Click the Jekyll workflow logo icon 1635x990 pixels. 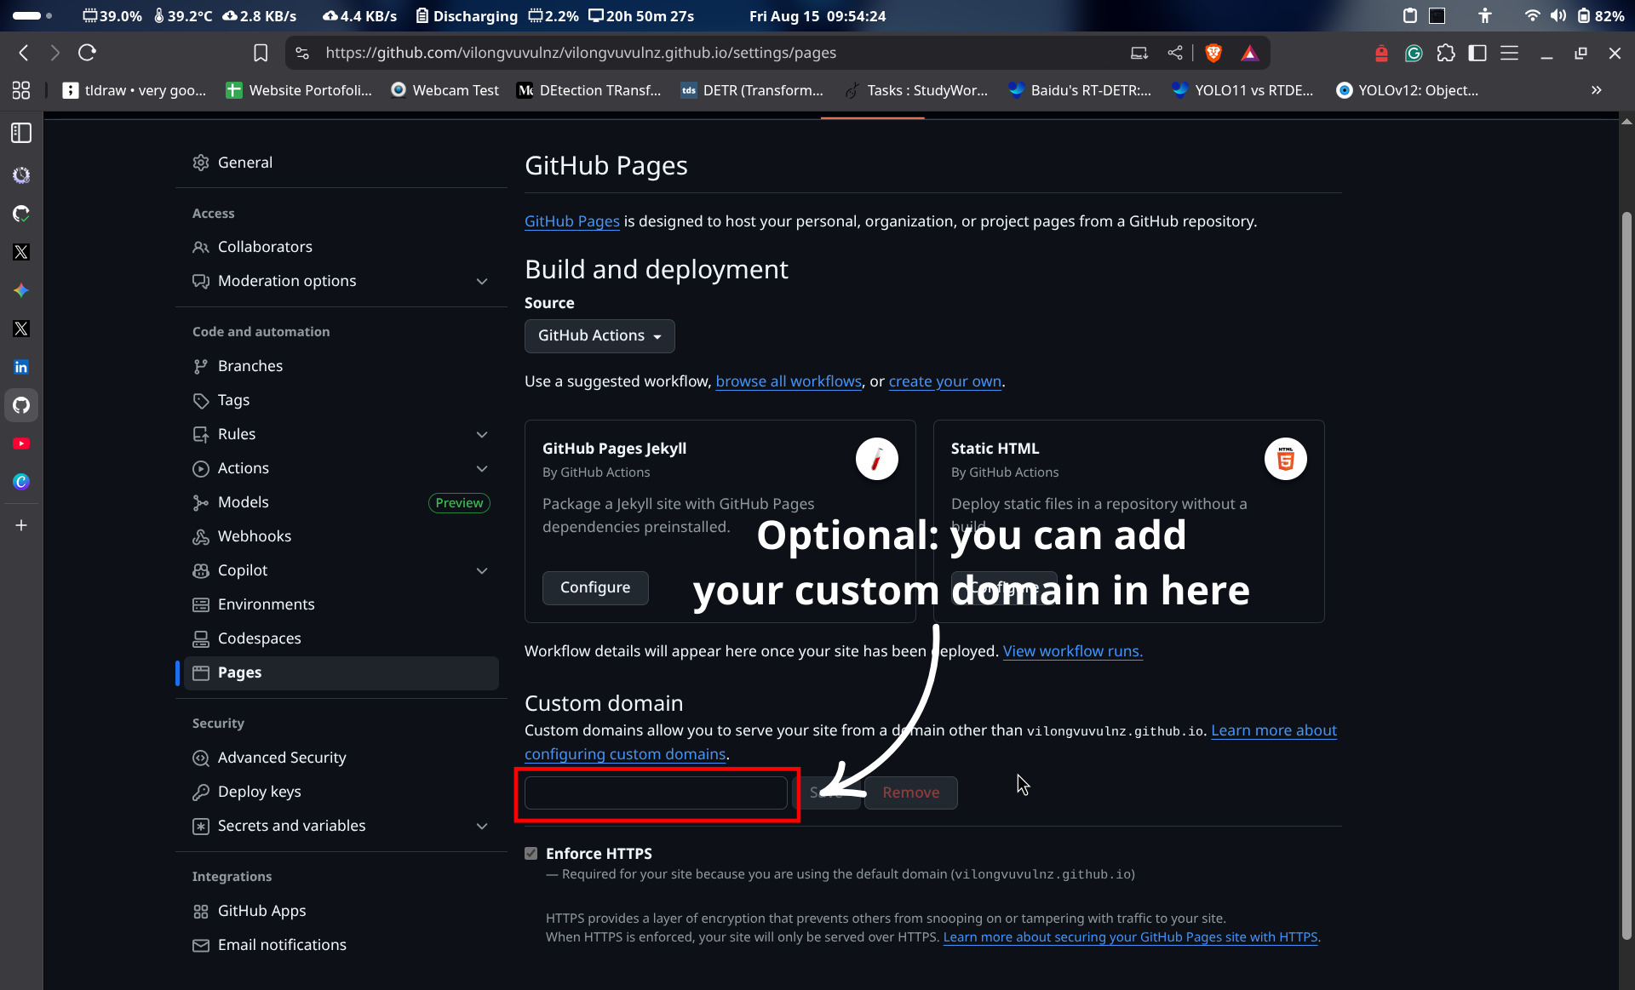click(x=877, y=459)
